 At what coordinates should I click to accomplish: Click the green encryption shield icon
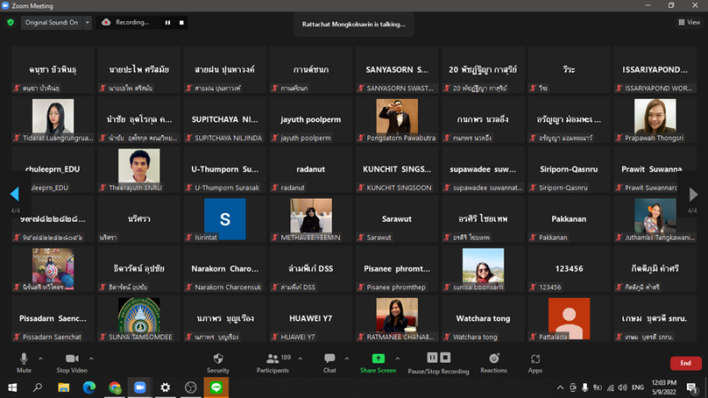click(11, 22)
